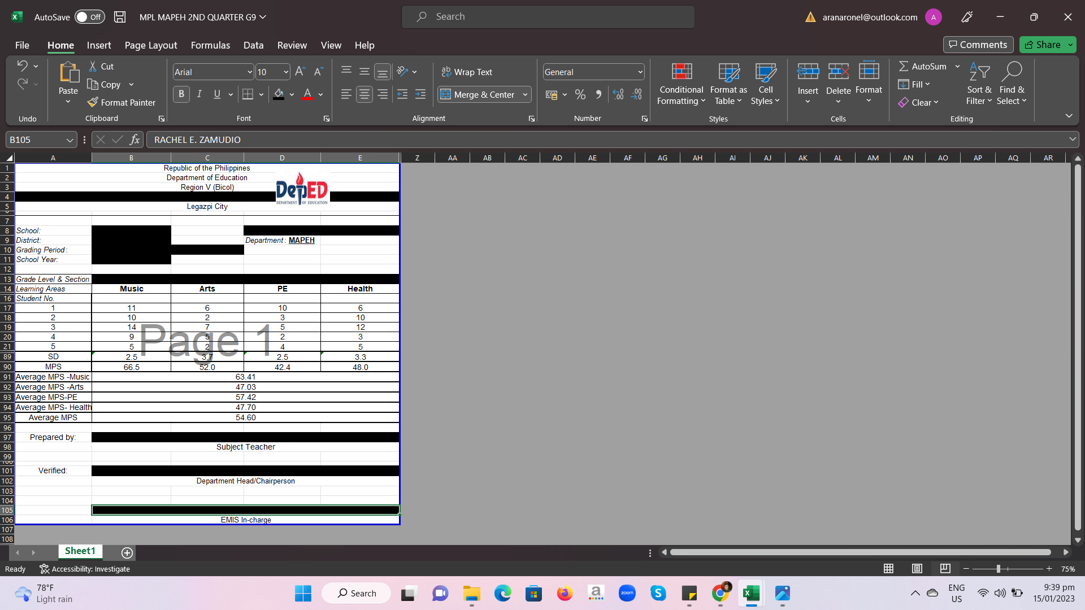This screenshot has width=1085, height=610.
Task: Open the Merge & Center dropdown arrow
Action: point(525,94)
